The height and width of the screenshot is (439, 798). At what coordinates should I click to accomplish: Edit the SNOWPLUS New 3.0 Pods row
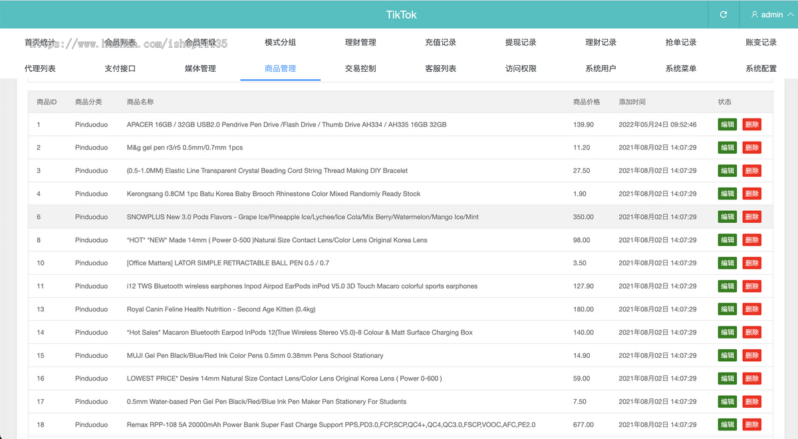[728, 217]
